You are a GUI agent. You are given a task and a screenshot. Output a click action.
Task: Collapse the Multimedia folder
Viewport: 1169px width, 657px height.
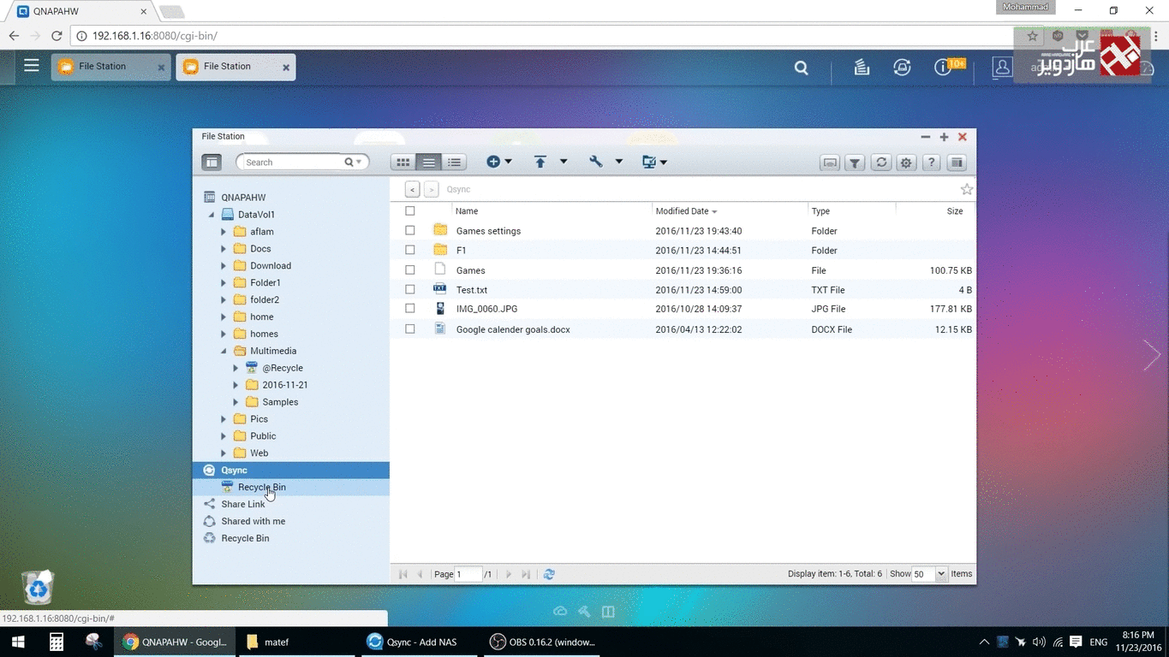point(224,351)
